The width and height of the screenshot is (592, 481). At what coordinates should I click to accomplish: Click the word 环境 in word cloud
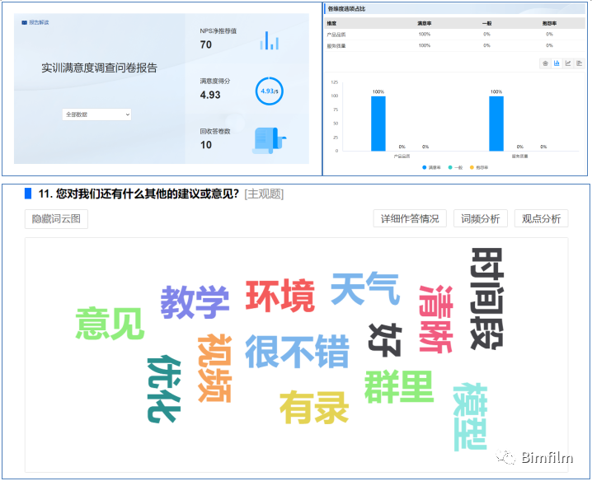click(280, 297)
